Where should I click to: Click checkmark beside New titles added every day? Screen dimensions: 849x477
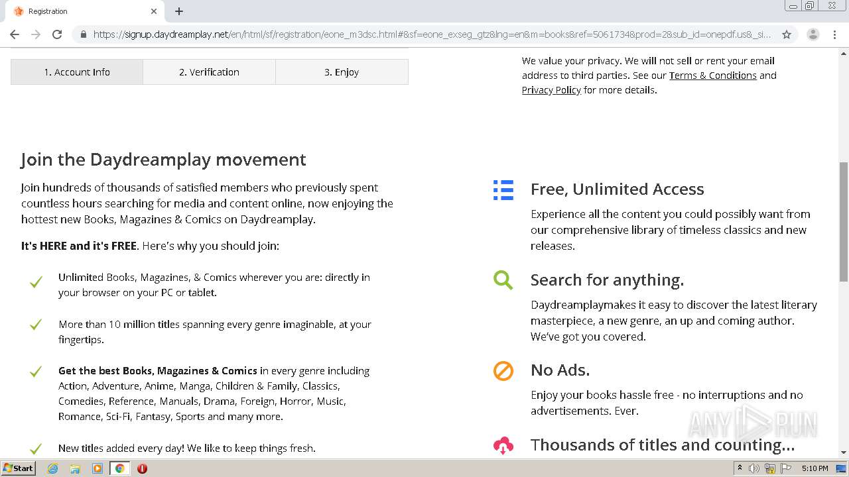[x=36, y=449]
